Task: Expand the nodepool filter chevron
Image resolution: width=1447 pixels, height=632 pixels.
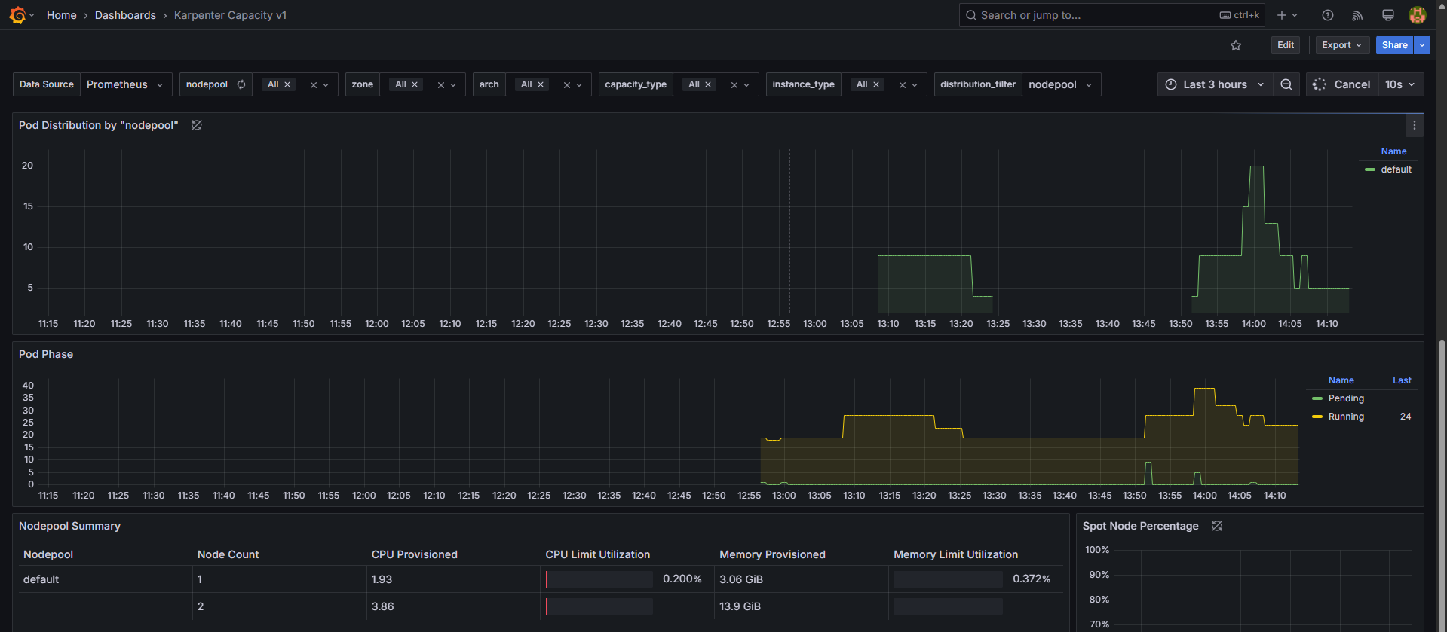Action: (326, 85)
